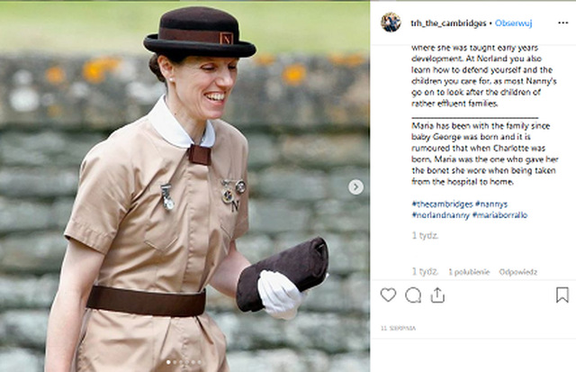Open trh_the_cambridges username link

pos(448,23)
